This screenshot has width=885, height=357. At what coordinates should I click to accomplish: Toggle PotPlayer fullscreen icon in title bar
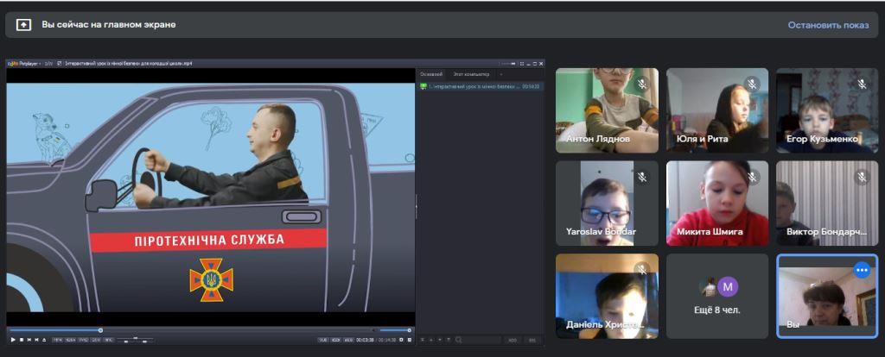tap(522, 64)
